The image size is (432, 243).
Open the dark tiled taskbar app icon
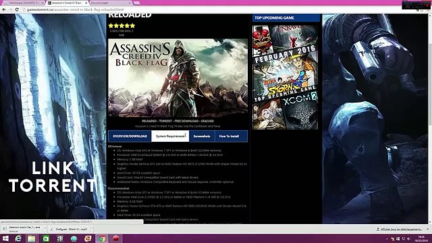60,238
